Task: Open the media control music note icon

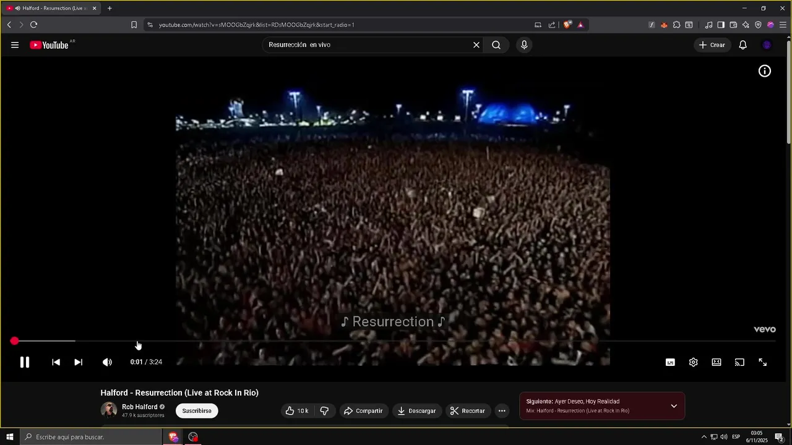Action: [x=708, y=25]
